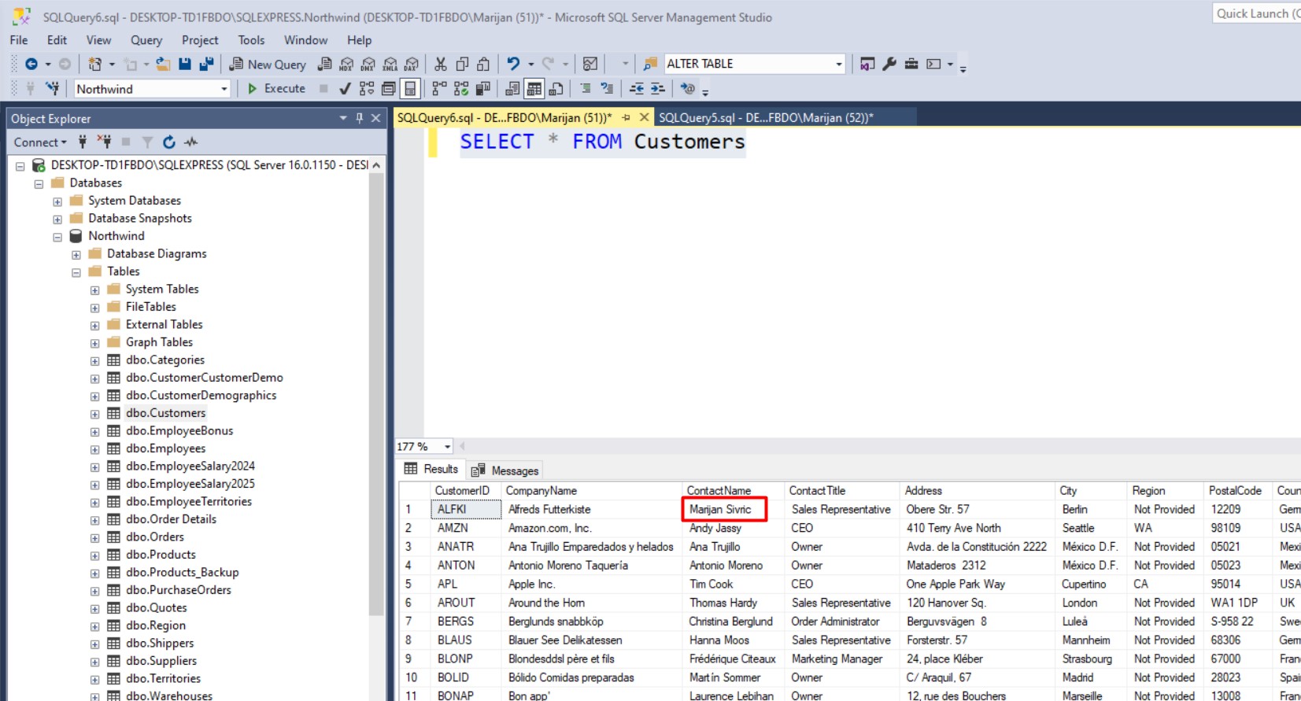Click the Cut scissors icon
The width and height of the screenshot is (1301, 701).
(441, 65)
